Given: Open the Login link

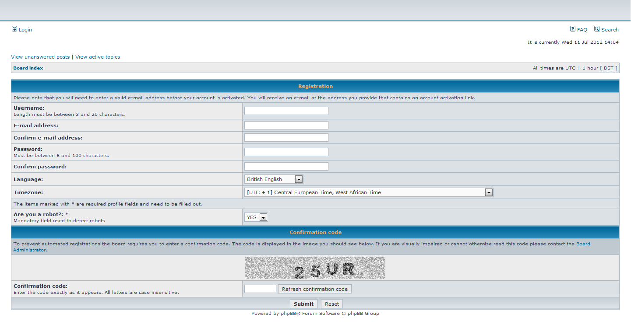Looking at the screenshot, I should [x=25, y=30].
